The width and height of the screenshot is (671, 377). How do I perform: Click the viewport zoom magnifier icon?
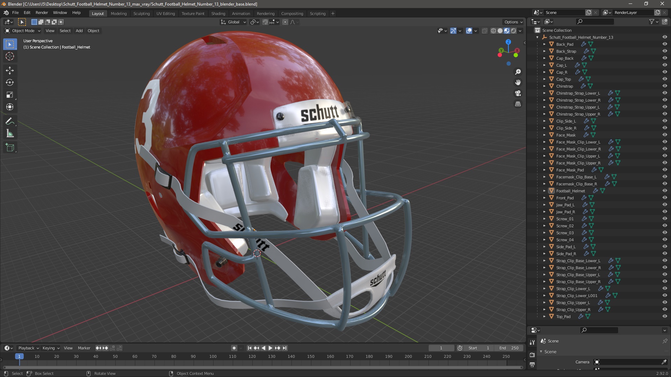click(518, 72)
